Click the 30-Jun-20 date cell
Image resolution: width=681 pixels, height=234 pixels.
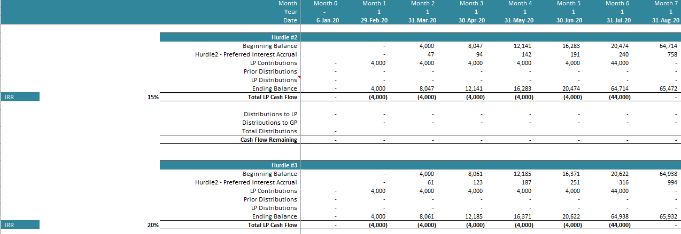(568, 20)
